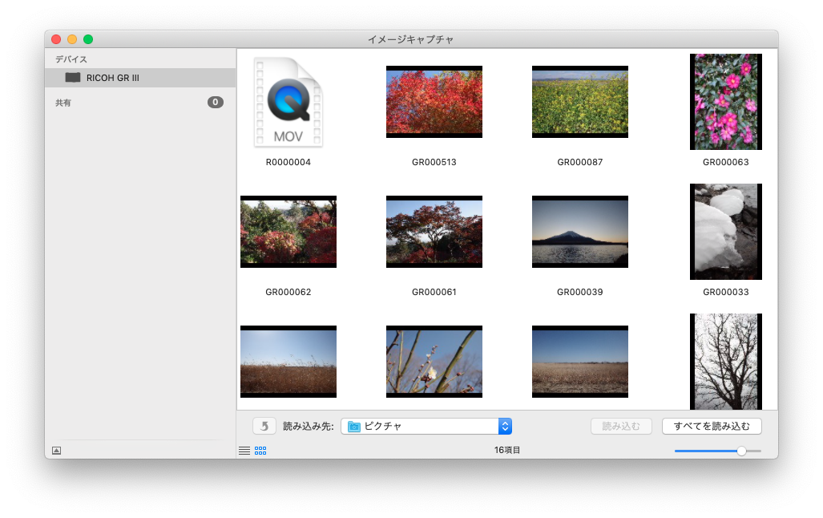Click the thumbnail size slider knob
This screenshot has width=823, height=518.
coord(741,451)
